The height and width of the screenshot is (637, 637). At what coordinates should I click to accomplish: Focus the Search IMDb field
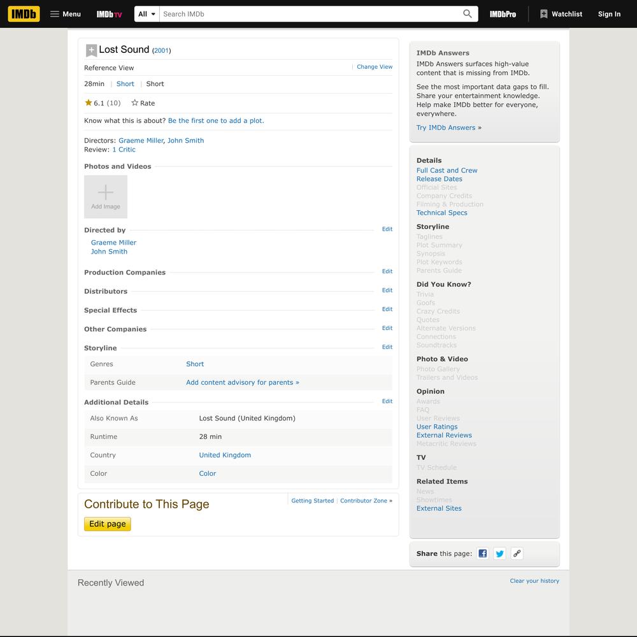click(x=311, y=14)
